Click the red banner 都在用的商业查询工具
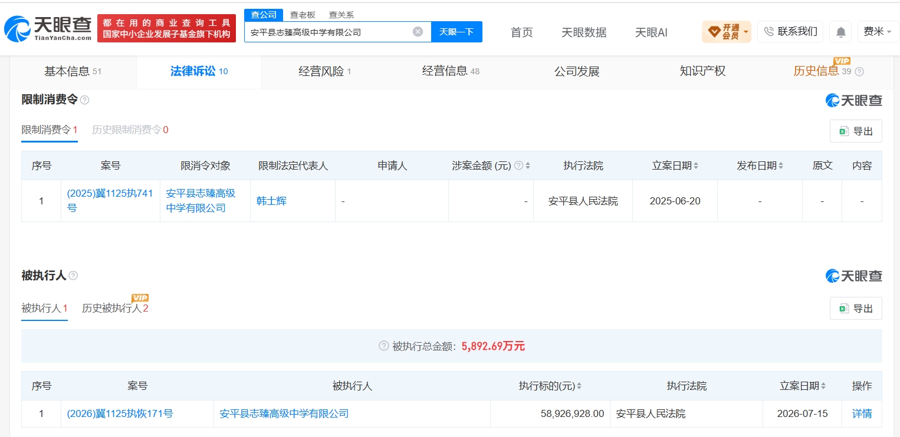This screenshot has width=900, height=437. [166, 28]
